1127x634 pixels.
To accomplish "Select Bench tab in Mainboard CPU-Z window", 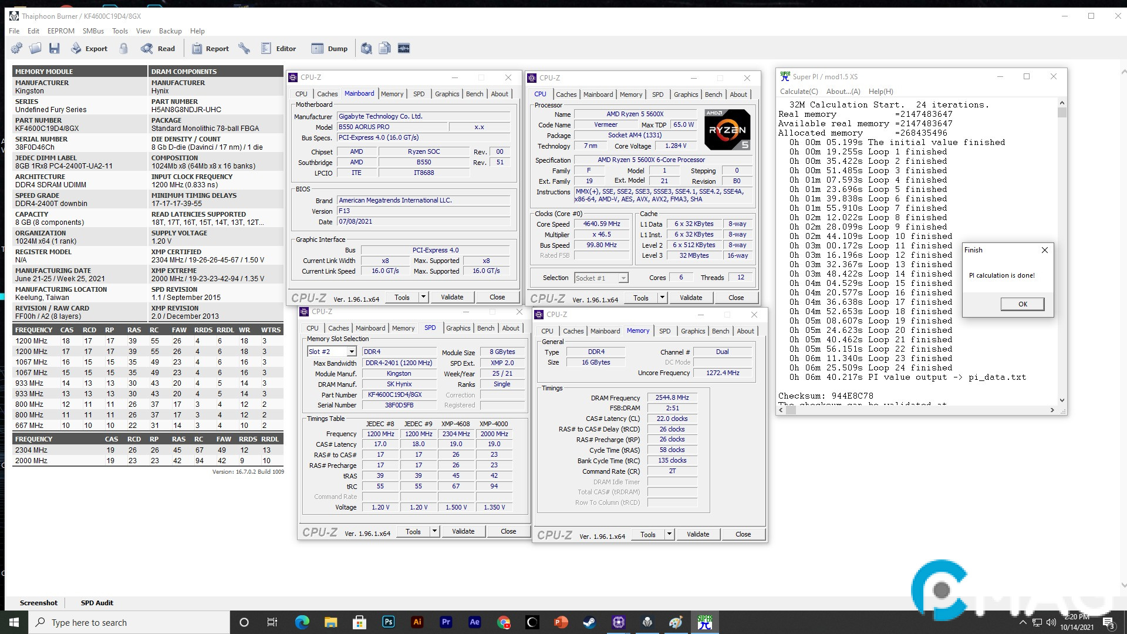I will pyautogui.click(x=474, y=94).
